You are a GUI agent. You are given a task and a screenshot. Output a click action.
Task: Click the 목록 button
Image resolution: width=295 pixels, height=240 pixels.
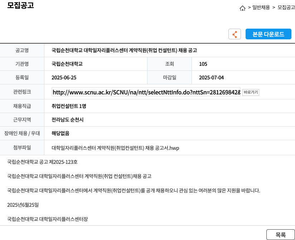pyautogui.click(x=281, y=235)
